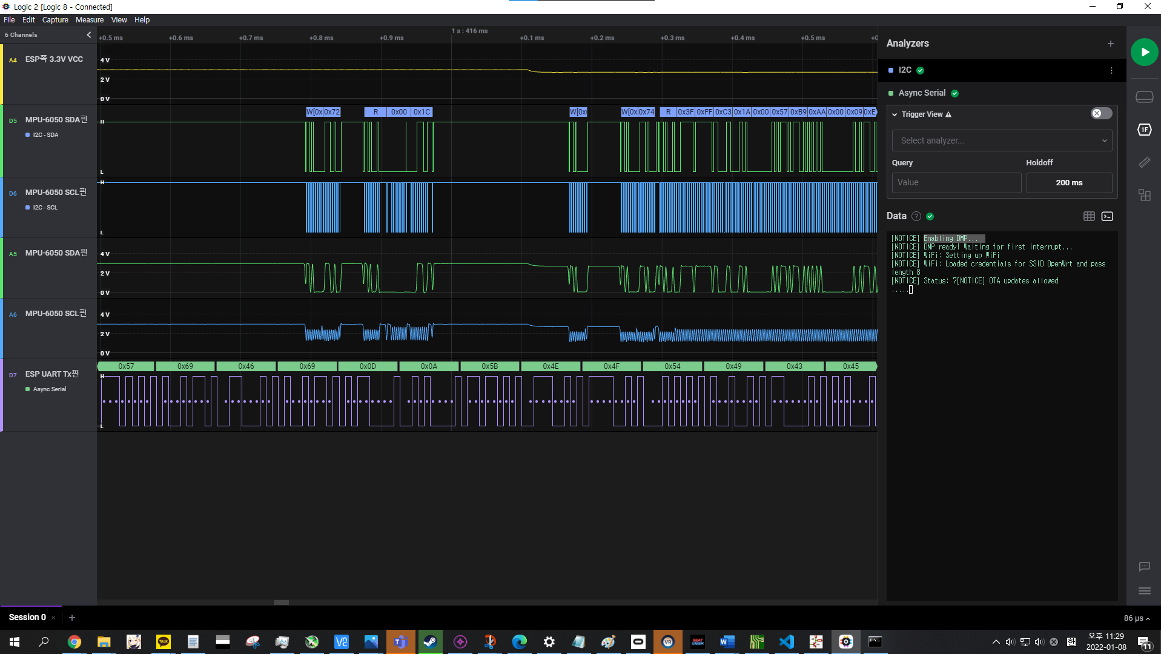Select the I2C analyzer row
The image size is (1161, 654).
(1001, 70)
